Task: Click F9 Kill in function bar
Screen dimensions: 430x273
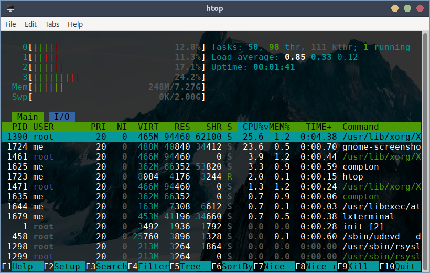Action: 358,266
